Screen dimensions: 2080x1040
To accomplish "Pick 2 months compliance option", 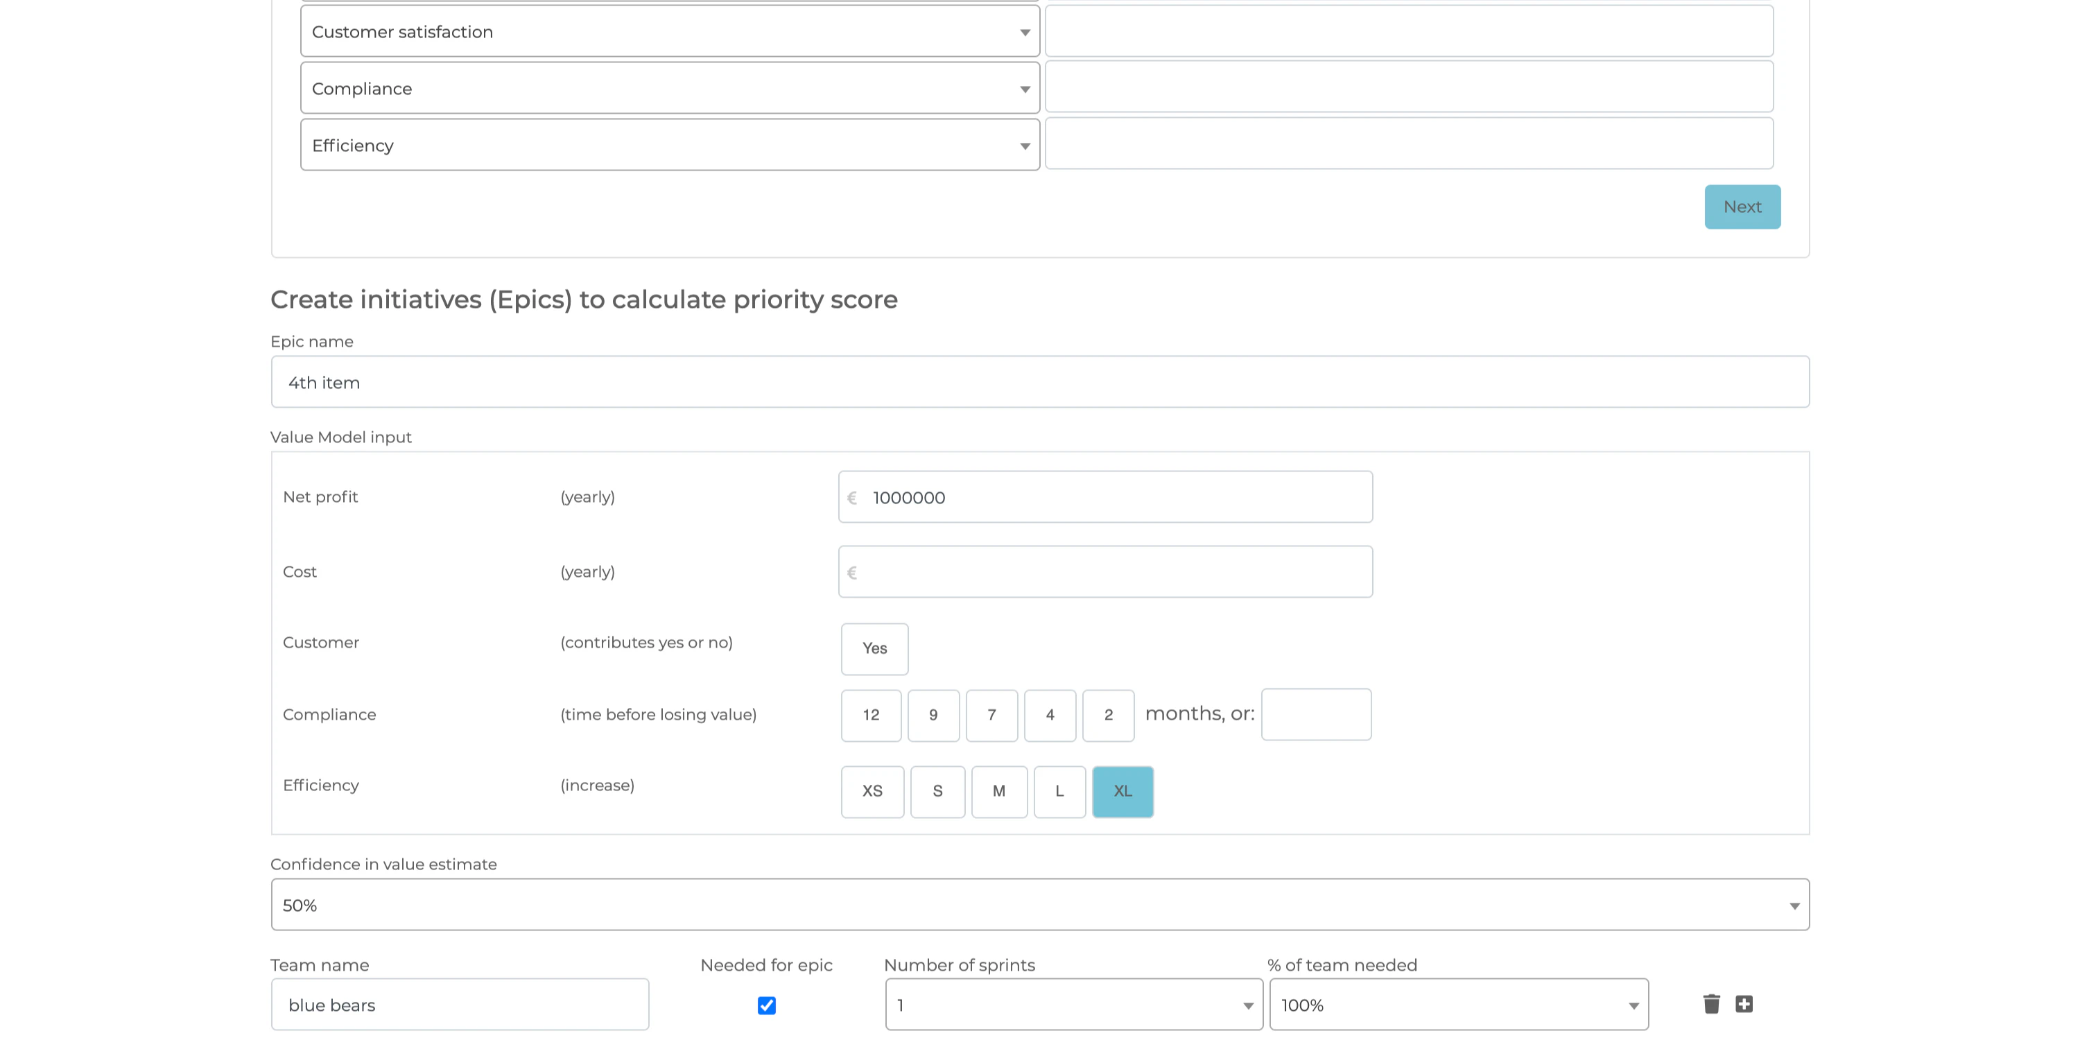I will [x=1108, y=716].
